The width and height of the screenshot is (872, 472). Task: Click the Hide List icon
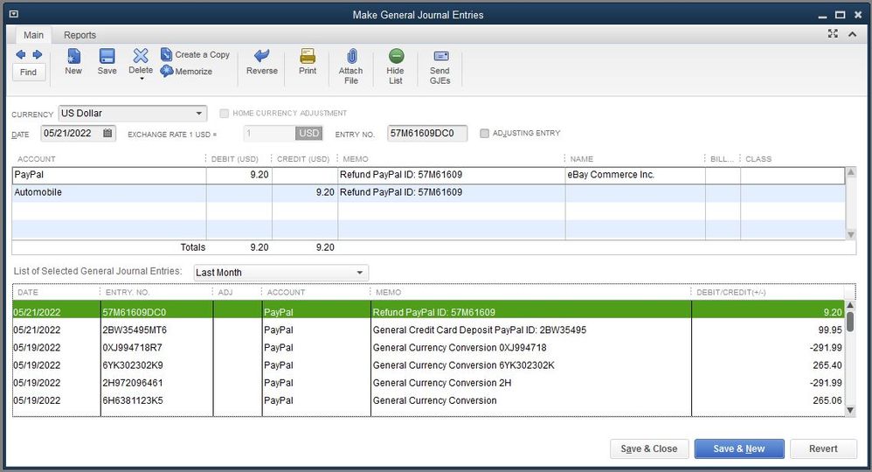(x=396, y=58)
